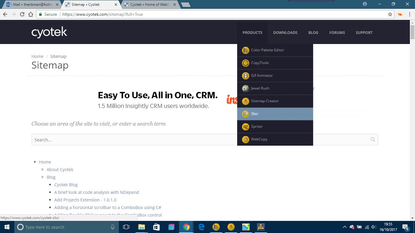Viewport: 415px width, 233px height.
Task: Open the Blog link in the sitemap list
Action: coord(51,177)
